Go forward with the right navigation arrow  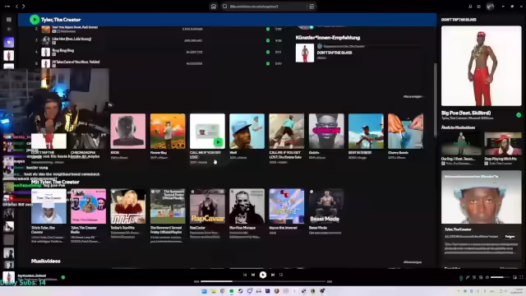[24, 6]
